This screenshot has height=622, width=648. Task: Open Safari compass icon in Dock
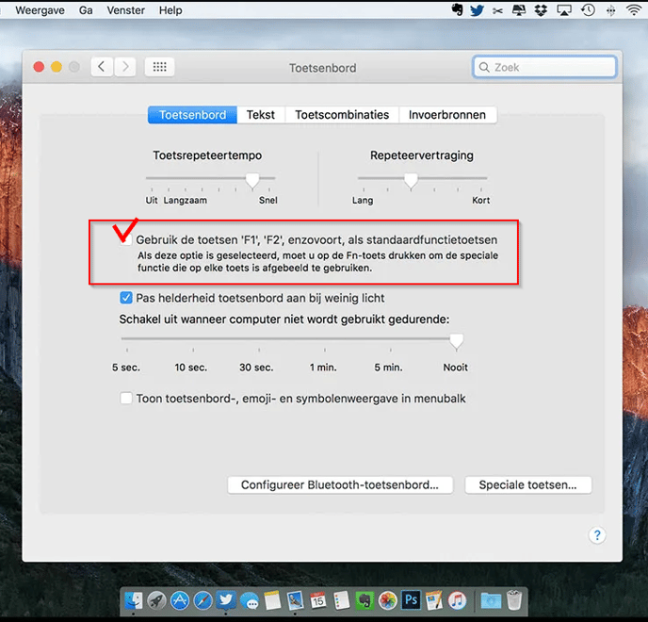(202, 600)
